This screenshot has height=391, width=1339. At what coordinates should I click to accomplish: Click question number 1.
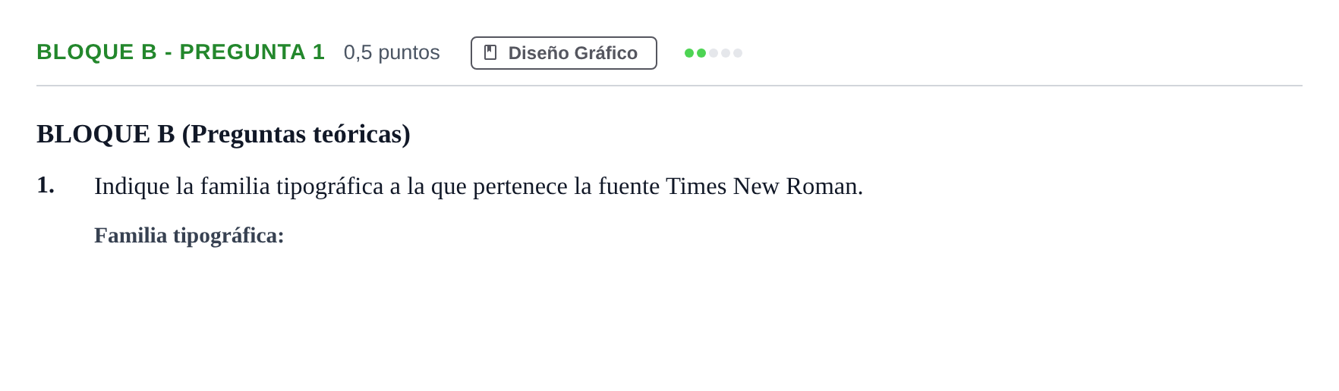point(46,185)
